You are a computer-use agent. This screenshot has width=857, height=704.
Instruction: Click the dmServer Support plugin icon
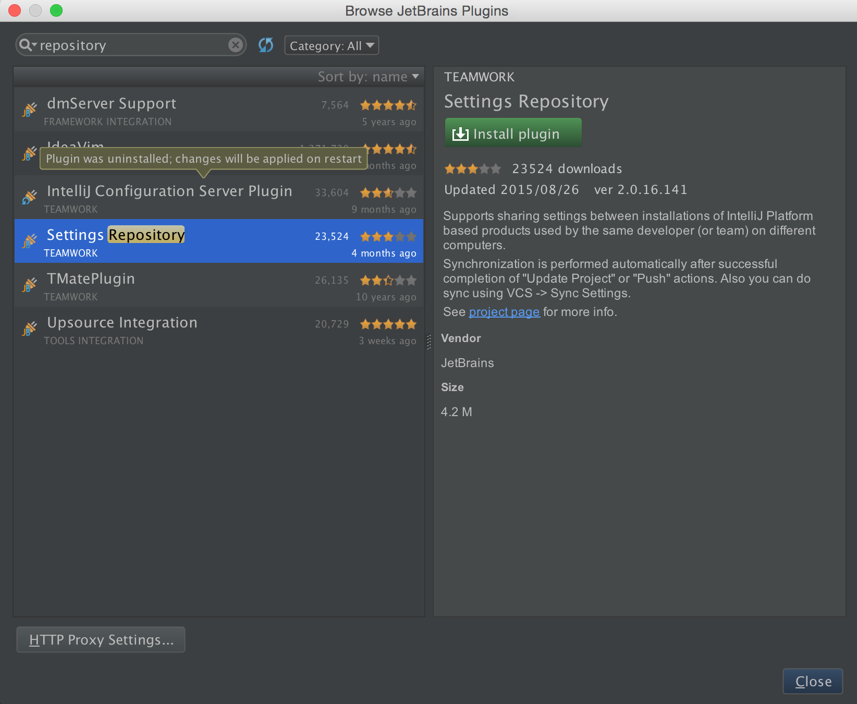tap(30, 110)
